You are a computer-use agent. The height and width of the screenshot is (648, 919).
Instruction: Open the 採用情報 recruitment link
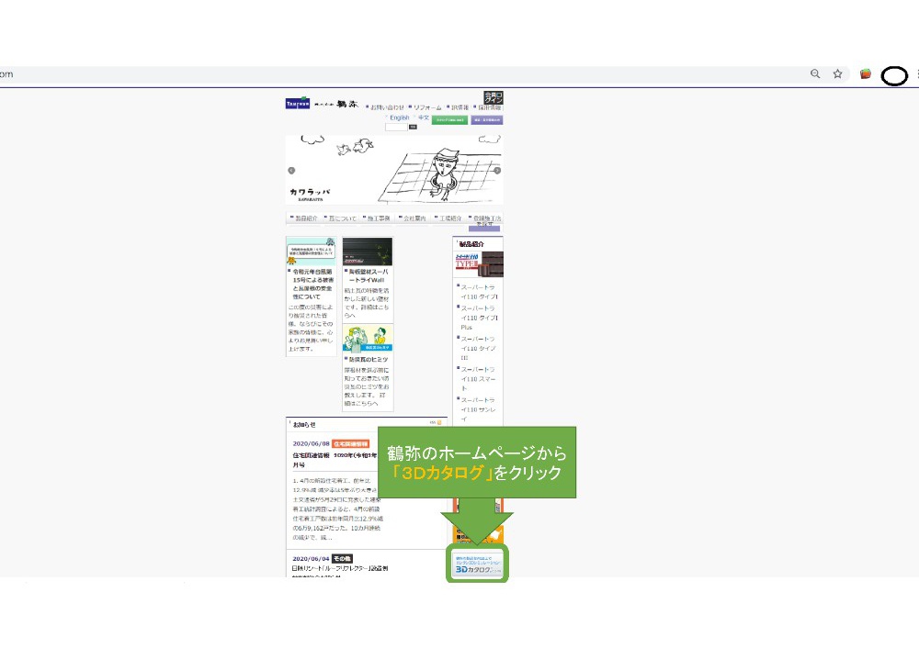coord(489,107)
